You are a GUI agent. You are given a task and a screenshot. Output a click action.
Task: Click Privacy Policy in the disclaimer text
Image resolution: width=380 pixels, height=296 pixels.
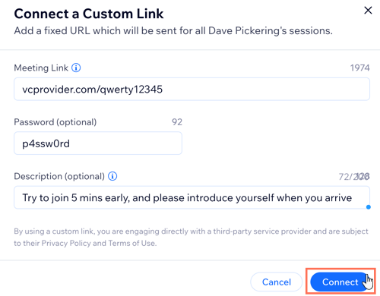point(66,243)
